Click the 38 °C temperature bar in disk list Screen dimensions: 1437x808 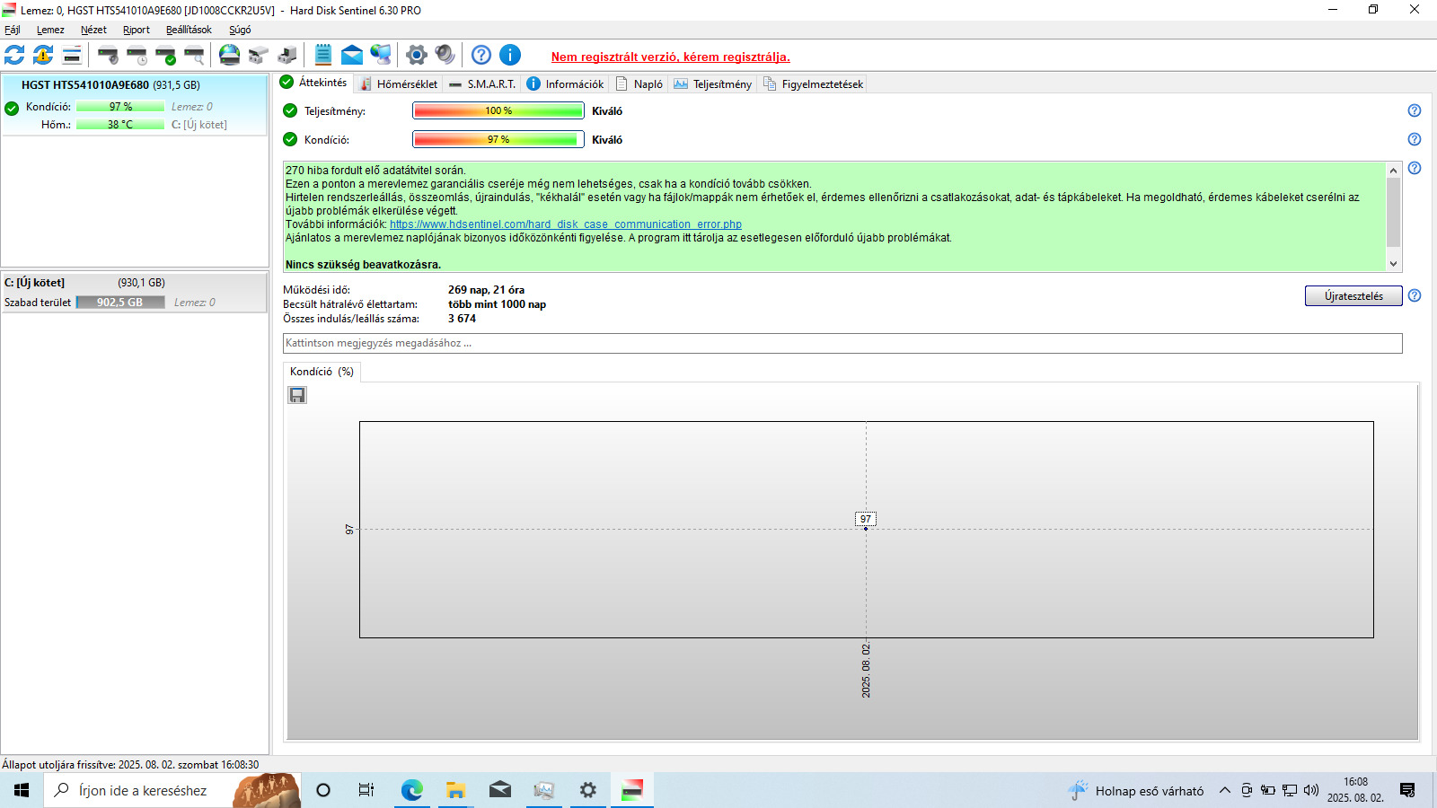click(x=120, y=125)
